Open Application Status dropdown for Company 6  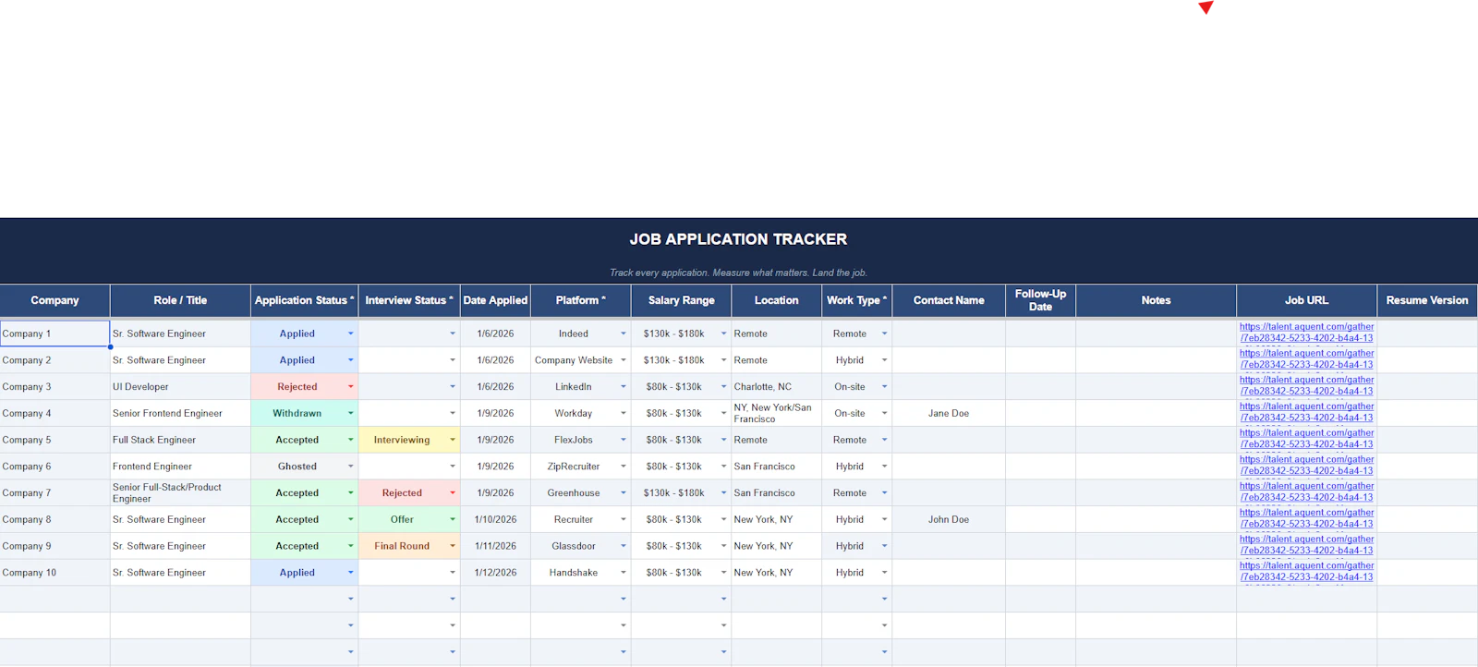click(350, 467)
